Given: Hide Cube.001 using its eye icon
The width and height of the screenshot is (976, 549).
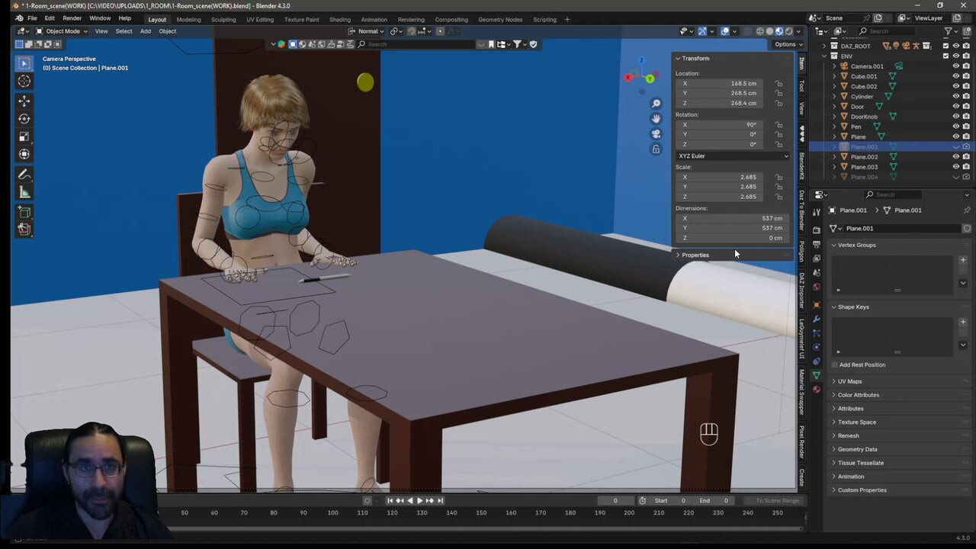Looking at the screenshot, I should pos(955,76).
